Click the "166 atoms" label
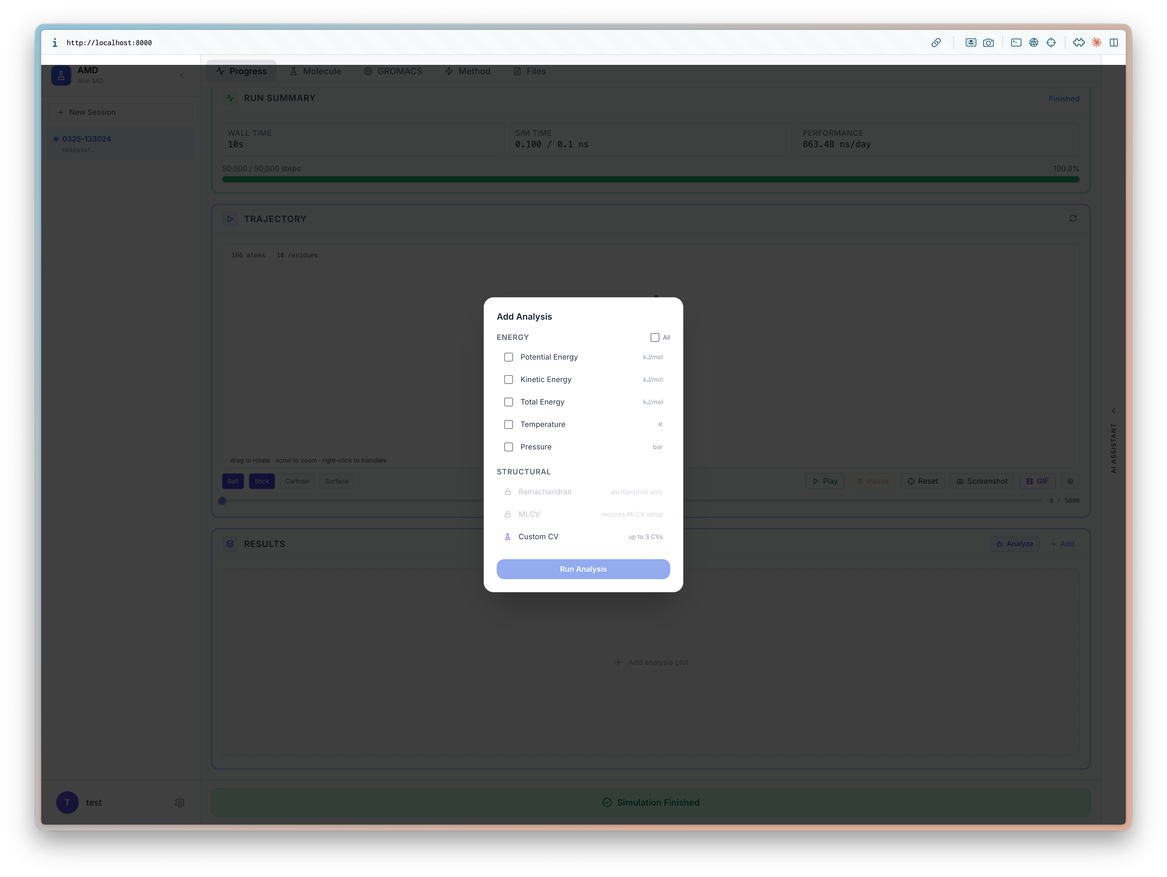 pyautogui.click(x=248, y=255)
